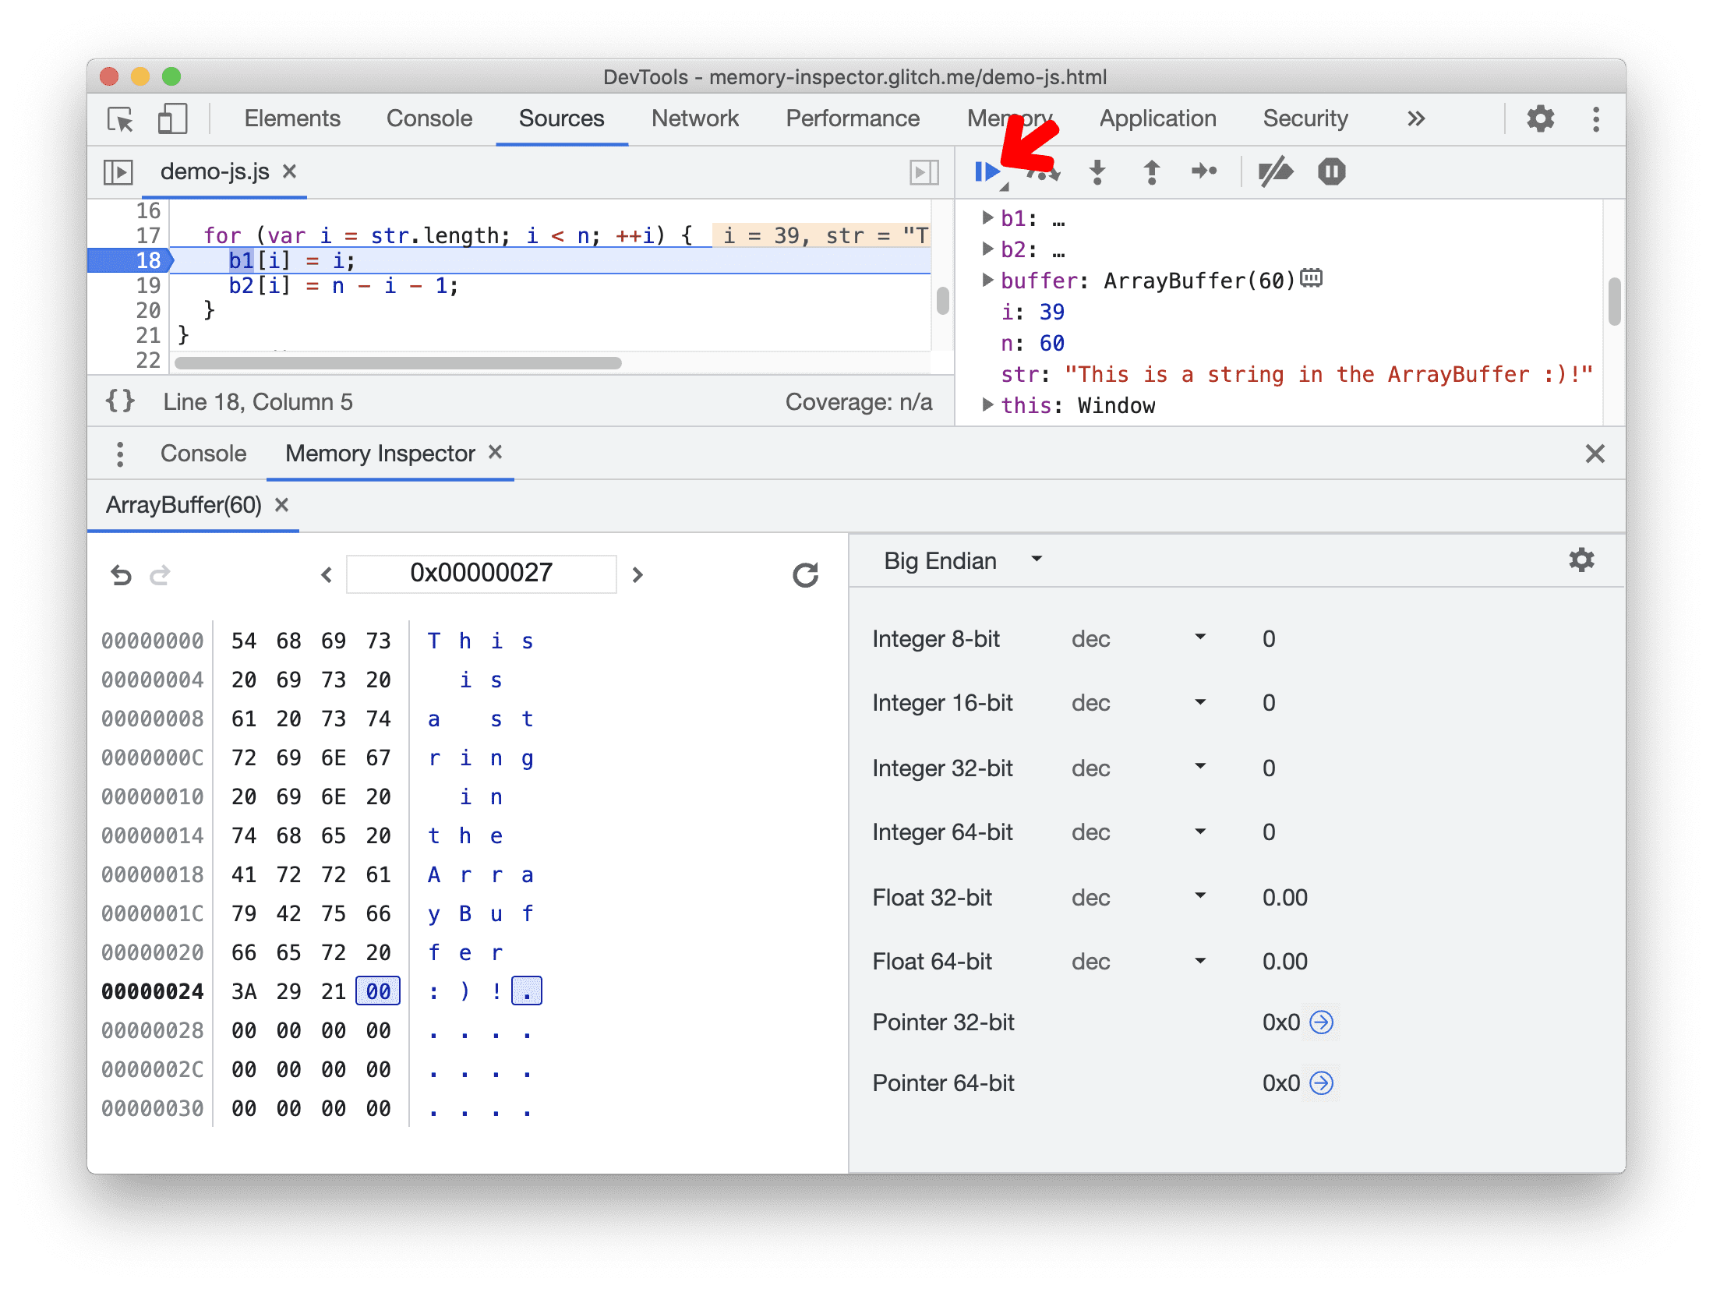Click the navigate forward arrow in memory inspector
The image size is (1713, 1289).
coord(637,571)
